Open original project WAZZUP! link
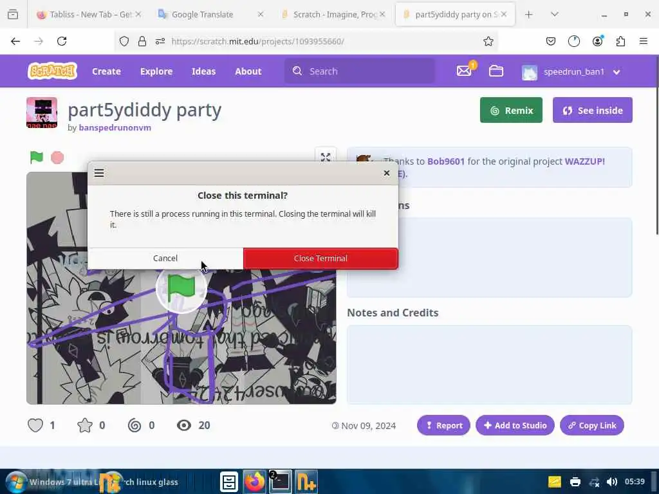 click(x=584, y=161)
